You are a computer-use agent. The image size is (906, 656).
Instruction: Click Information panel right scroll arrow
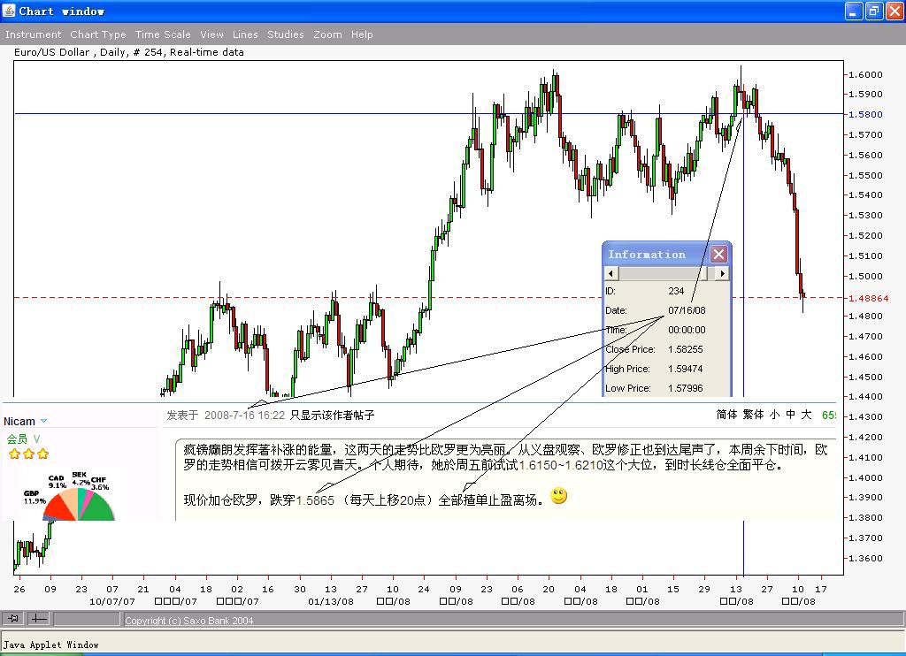tap(722, 273)
